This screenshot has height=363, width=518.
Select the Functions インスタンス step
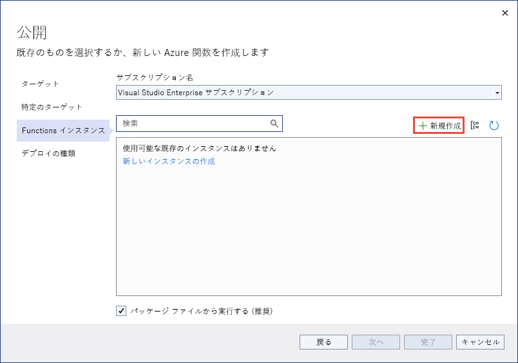[x=63, y=131]
